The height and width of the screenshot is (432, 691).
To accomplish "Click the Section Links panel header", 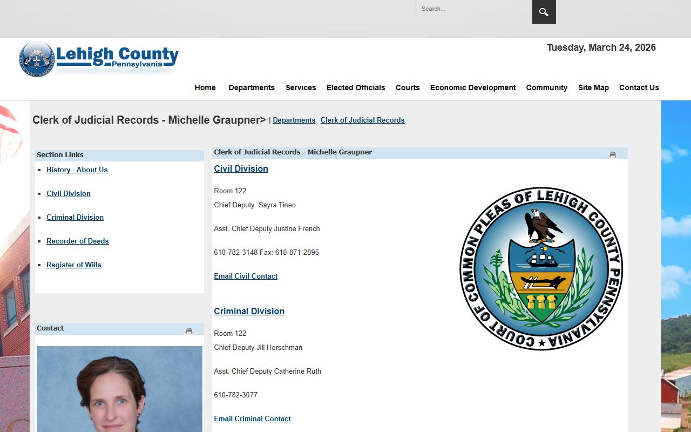I will [x=119, y=155].
